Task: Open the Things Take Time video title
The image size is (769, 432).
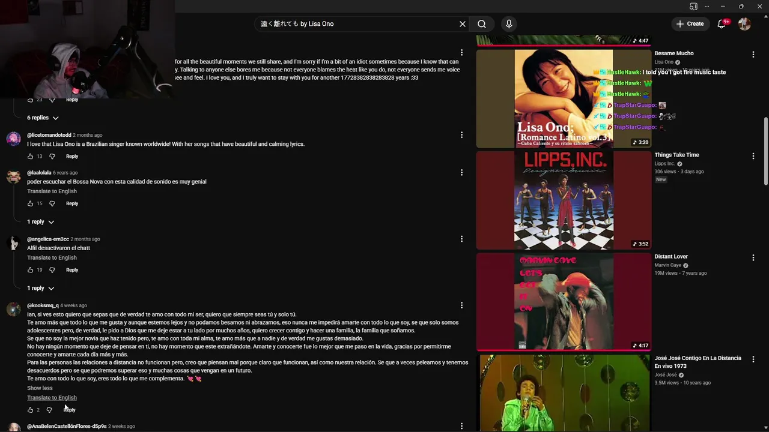Action: pos(676,155)
